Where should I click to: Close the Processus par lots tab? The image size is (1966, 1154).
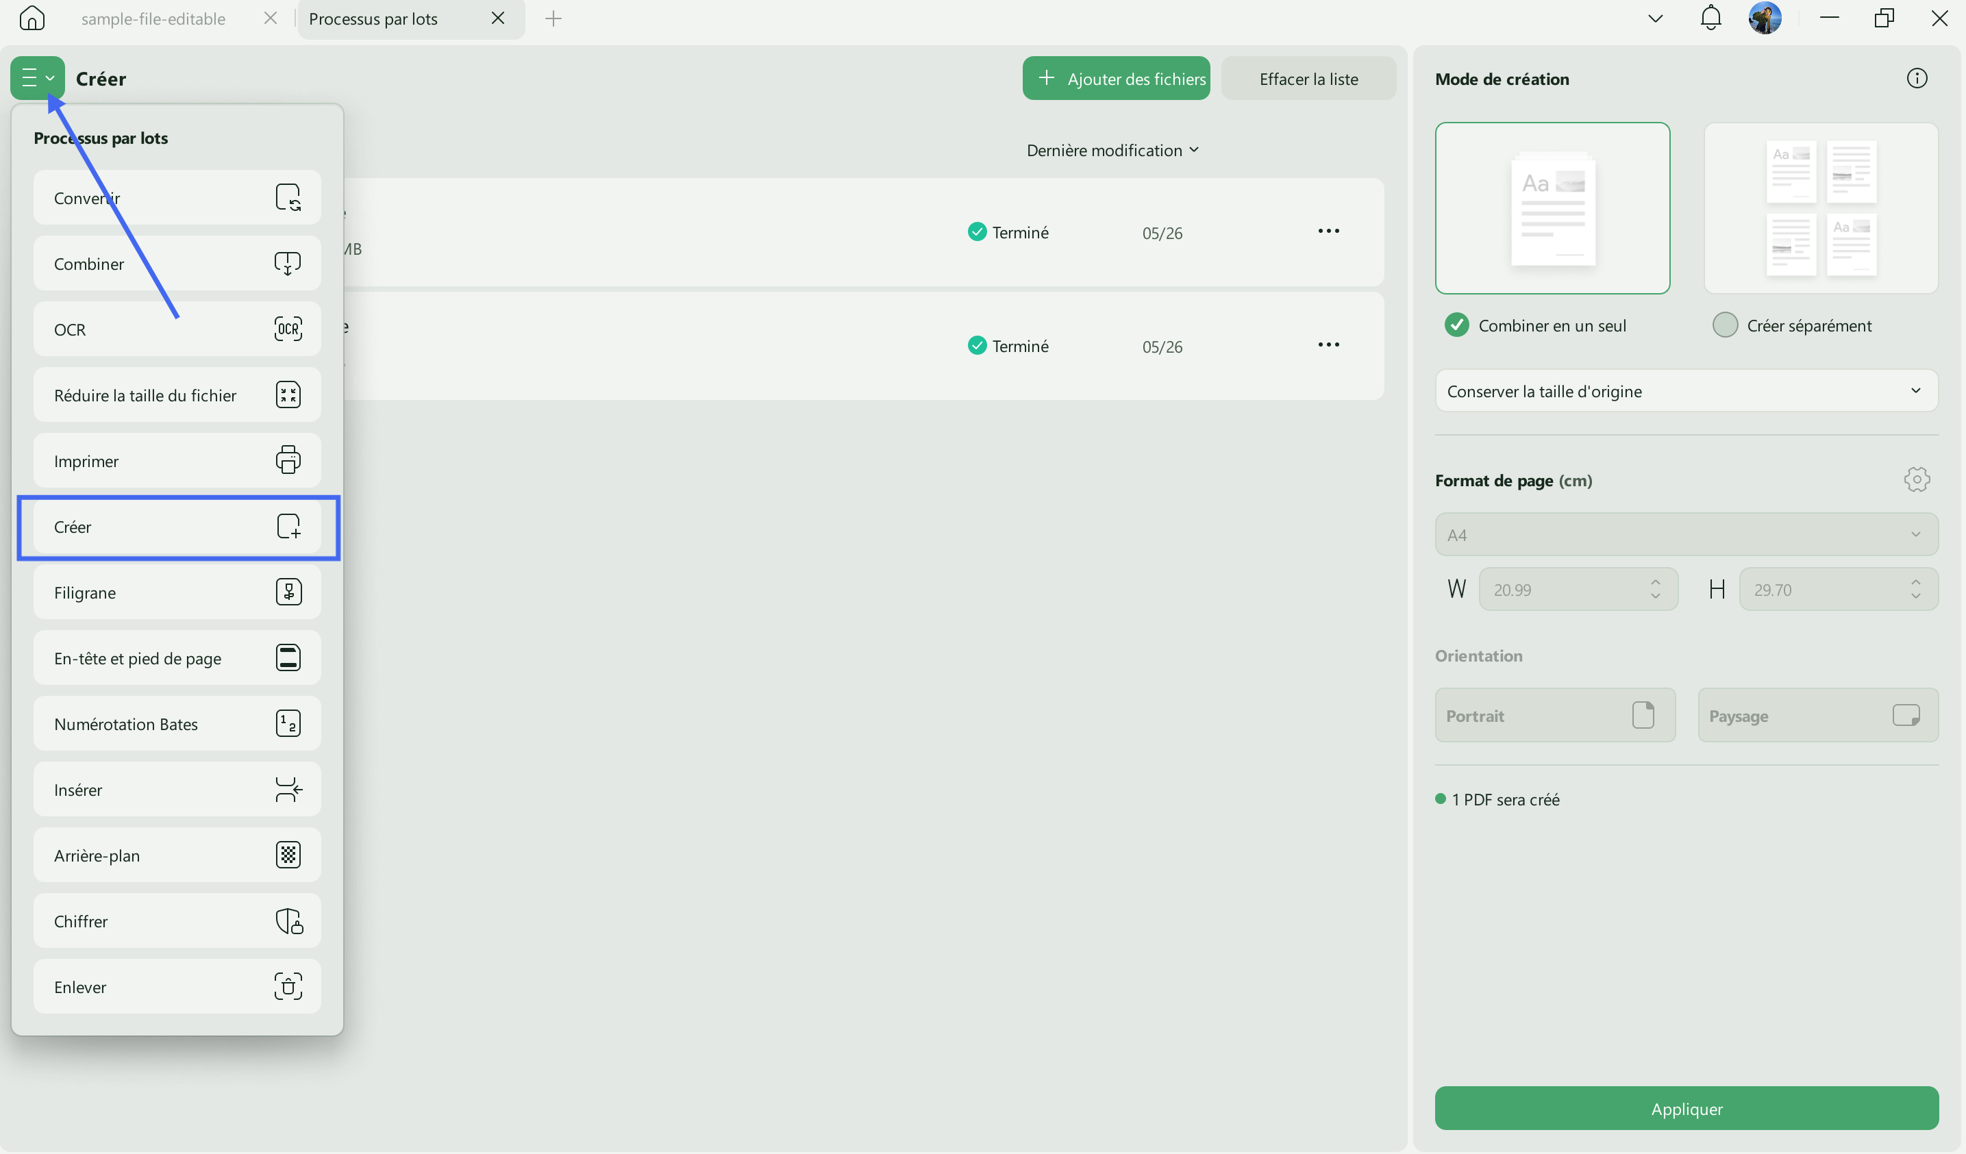point(498,18)
